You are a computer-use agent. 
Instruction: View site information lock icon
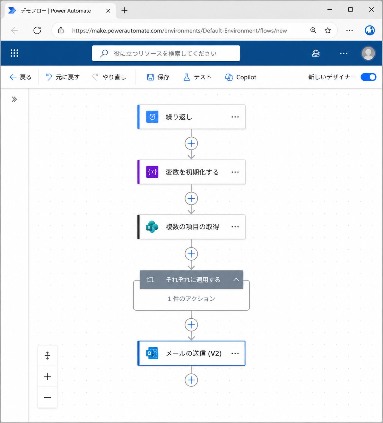click(61, 30)
